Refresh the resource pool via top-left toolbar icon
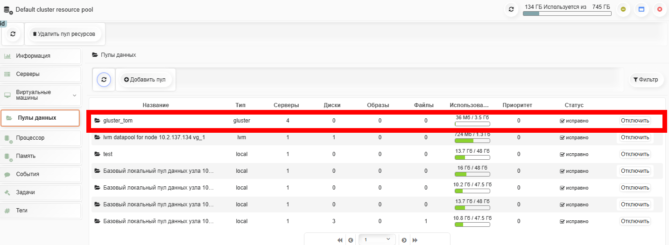 click(13, 34)
